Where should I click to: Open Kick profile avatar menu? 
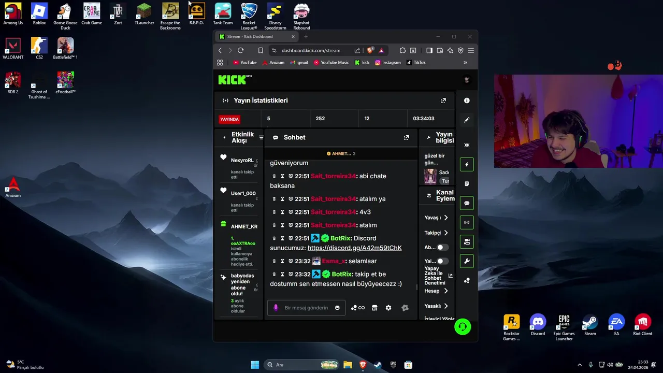467,80
